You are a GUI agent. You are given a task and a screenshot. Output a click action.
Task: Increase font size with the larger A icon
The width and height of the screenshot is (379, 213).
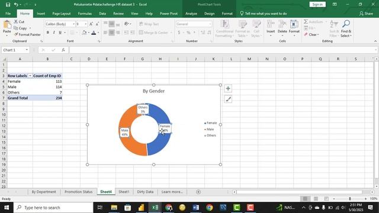click(x=91, y=24)
